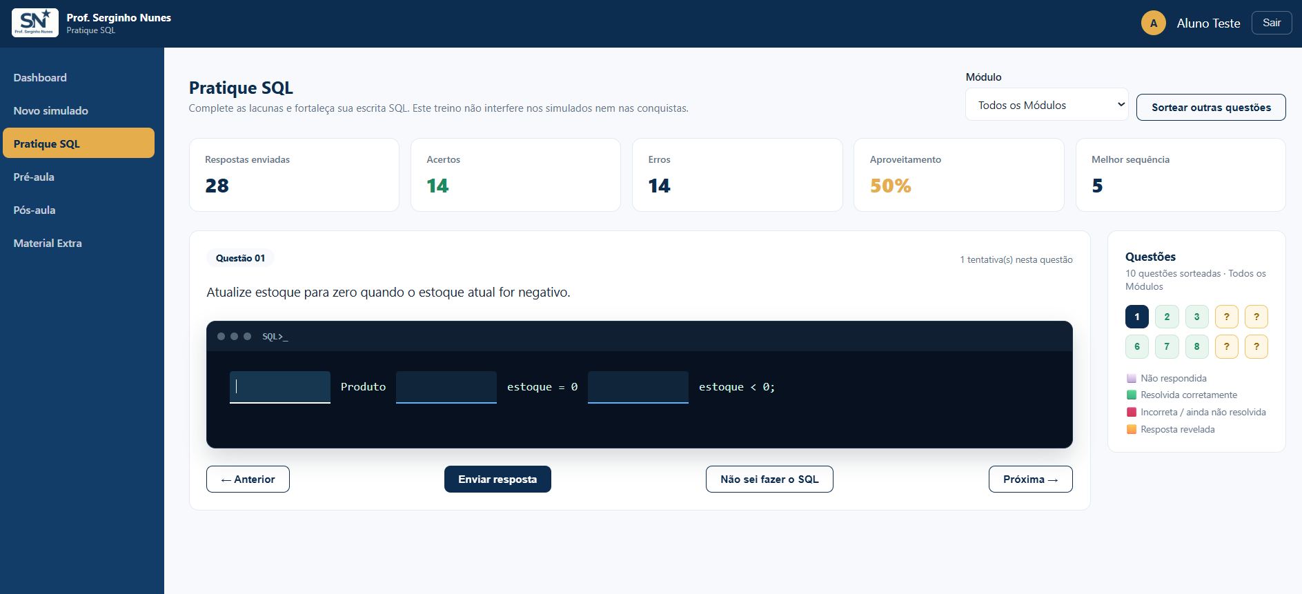
Task: Click Sortear outras questões
Action: click(1211, 107)
